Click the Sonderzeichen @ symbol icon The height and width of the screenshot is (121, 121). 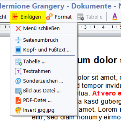18,81
